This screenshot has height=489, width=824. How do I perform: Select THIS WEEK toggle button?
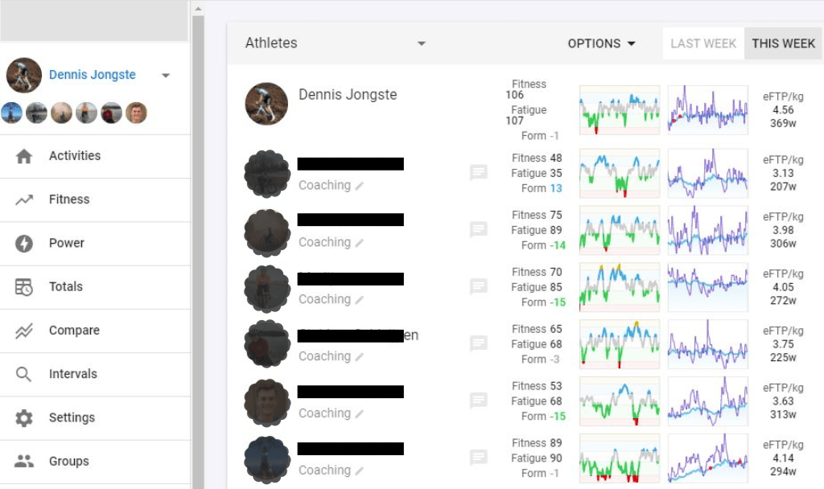point(783,43)
